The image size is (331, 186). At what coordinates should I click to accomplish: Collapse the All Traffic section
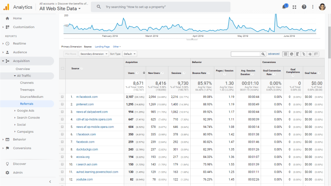(15, 76)
